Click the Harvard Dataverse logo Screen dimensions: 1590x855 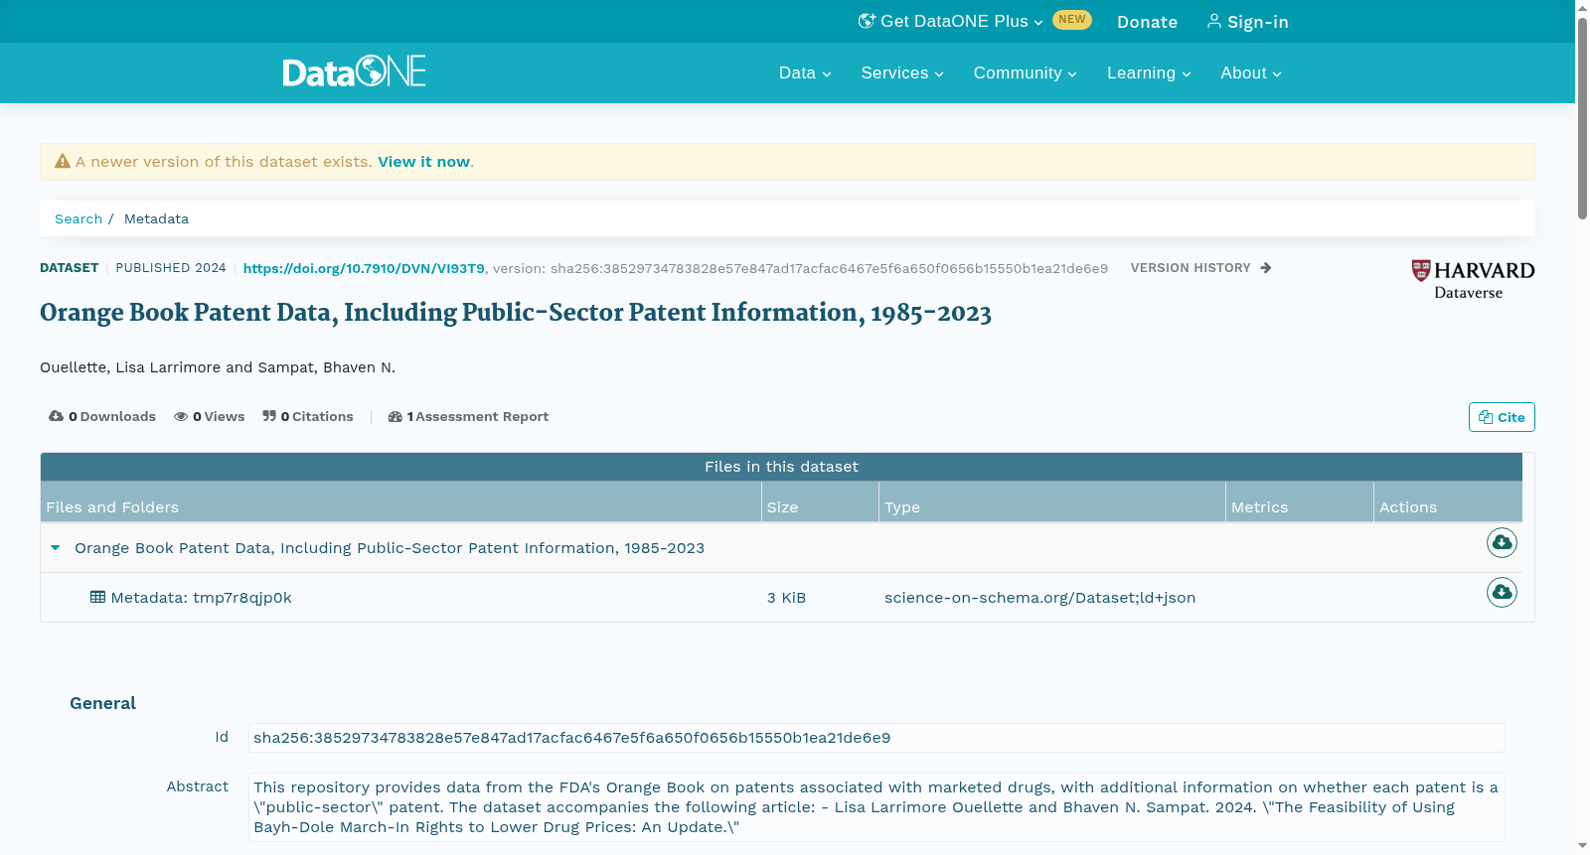pos(1473,279)
